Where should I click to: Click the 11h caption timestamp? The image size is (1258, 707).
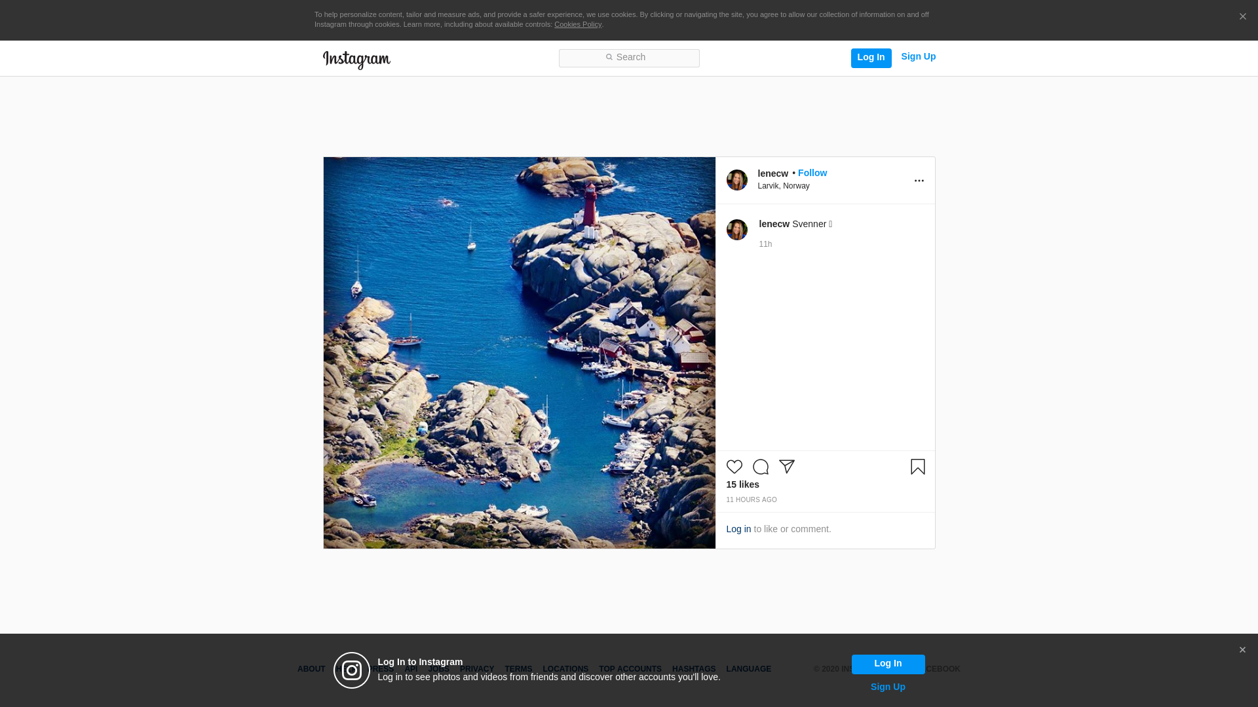click(766, 245)
